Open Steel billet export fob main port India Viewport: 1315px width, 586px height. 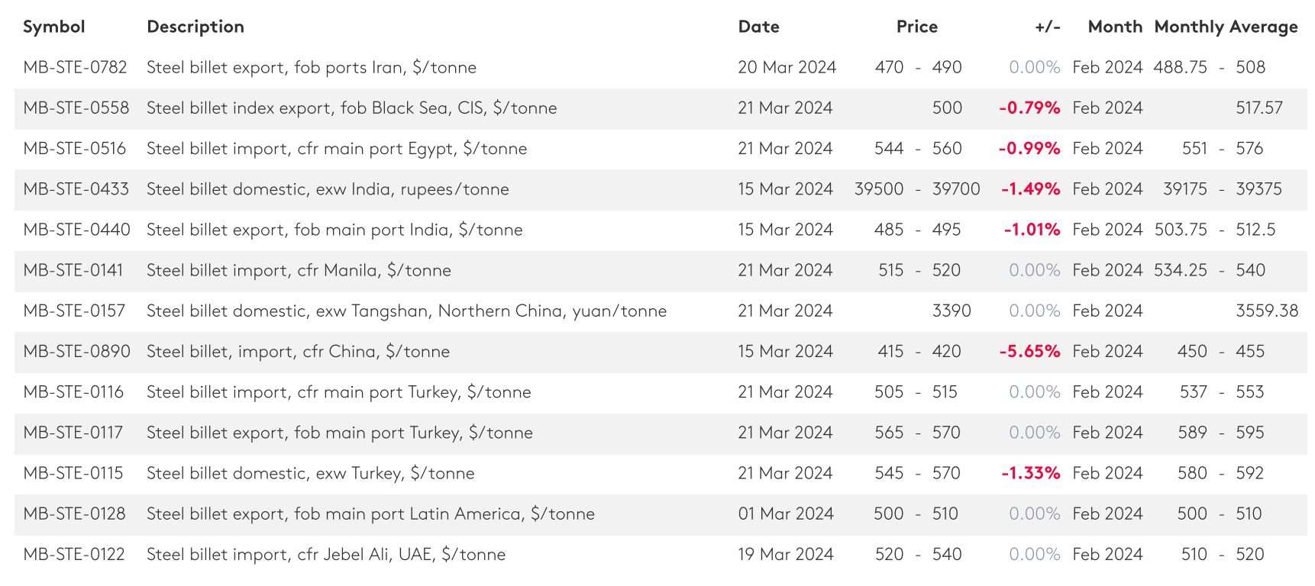(x=334, y=230)
